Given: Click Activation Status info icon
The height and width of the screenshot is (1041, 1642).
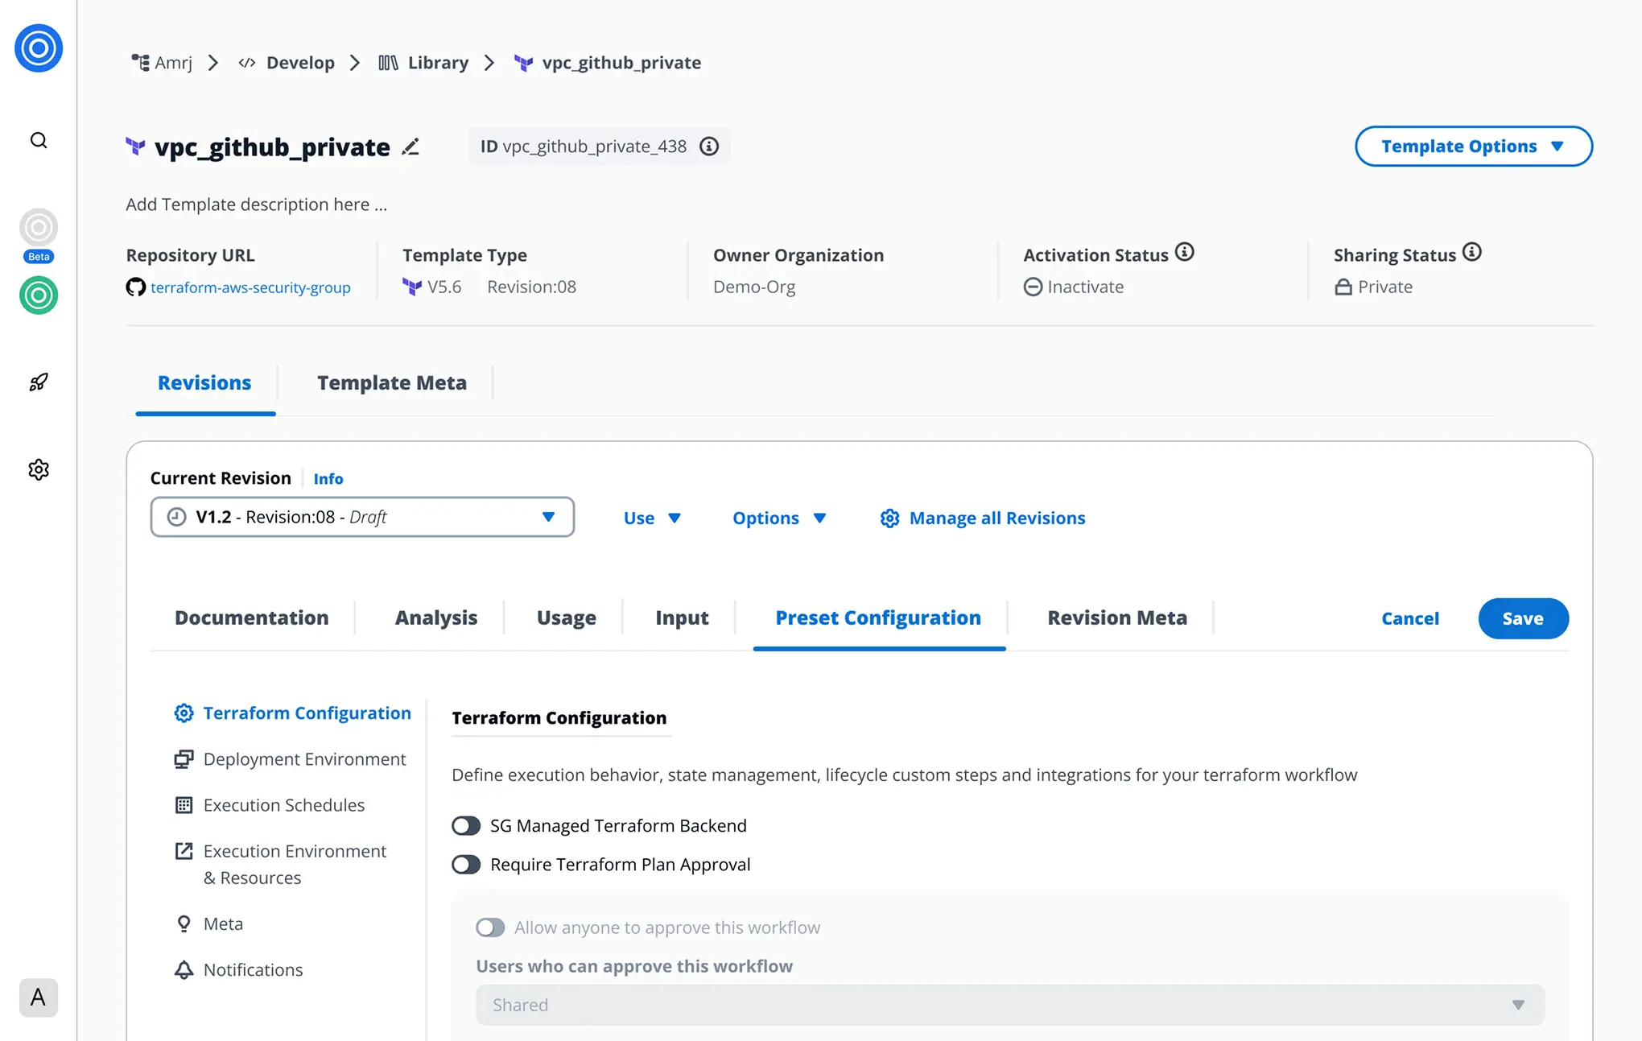Looking at the screenshot, I should pos(1184,253).
